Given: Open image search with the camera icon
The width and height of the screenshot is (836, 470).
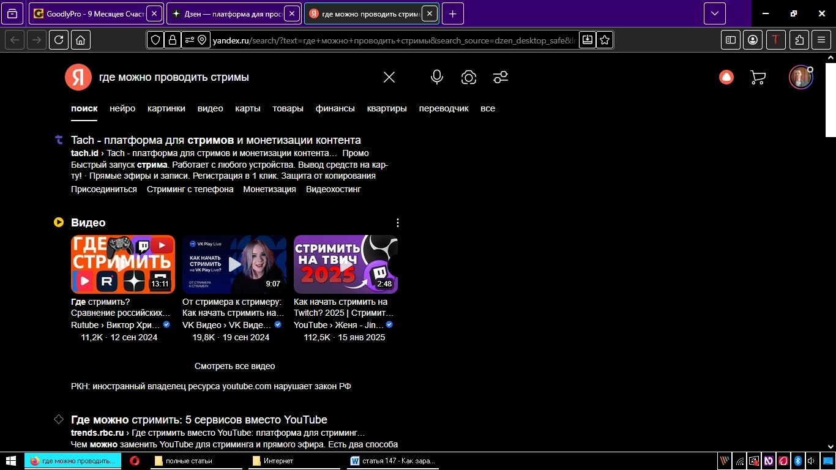Looking at the screenshot, I should coord(469,77).
